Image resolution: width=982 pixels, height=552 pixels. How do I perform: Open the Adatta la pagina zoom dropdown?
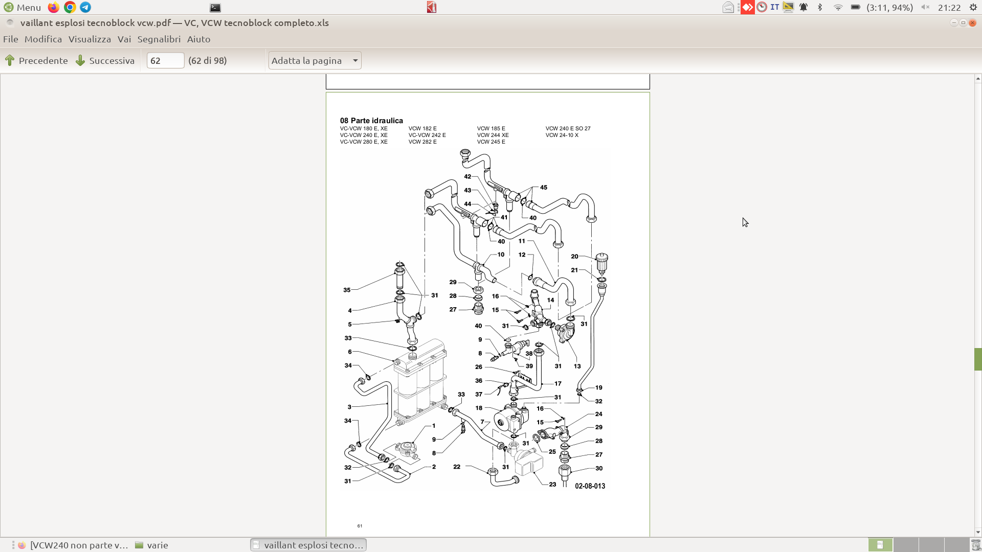pos(315,60)
